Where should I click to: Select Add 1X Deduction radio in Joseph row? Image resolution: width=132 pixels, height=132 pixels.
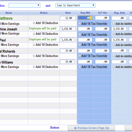(x=34, y=34)
